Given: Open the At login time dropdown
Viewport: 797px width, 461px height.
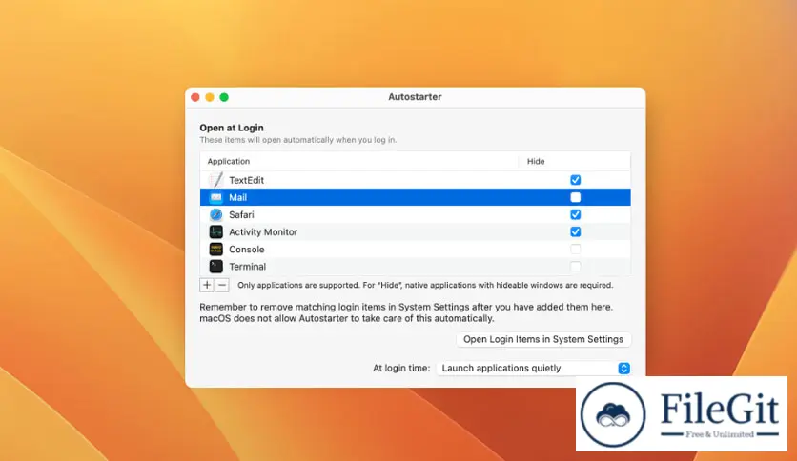Looking at the screenshot, I should (533, 368).
